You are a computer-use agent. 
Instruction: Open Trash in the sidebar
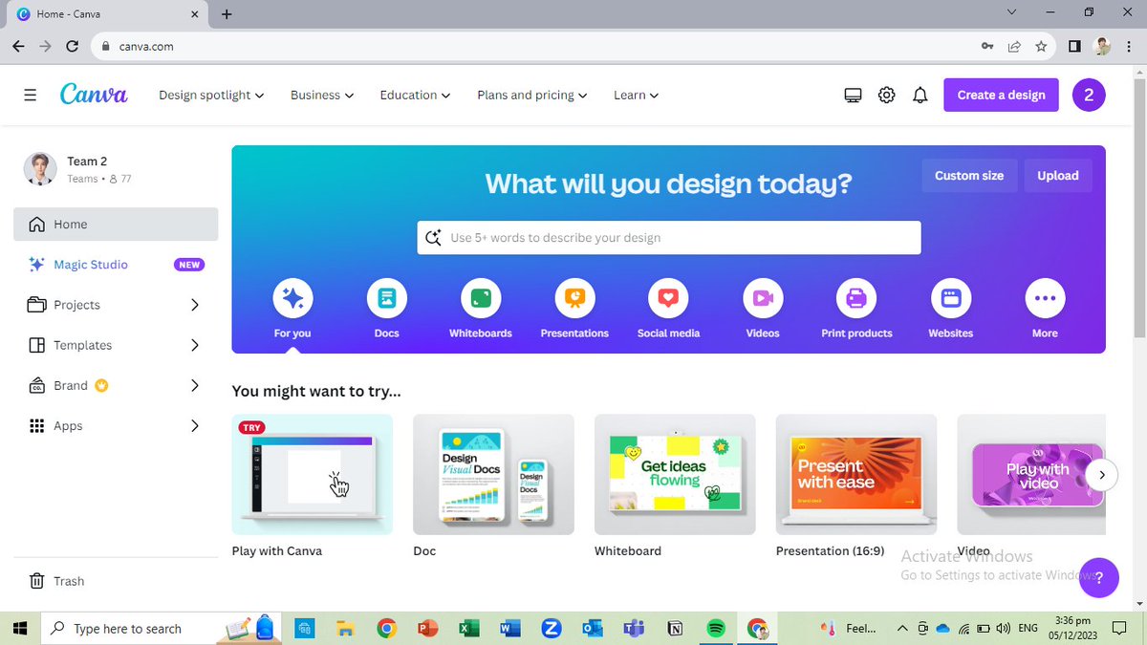coord(116,581)
